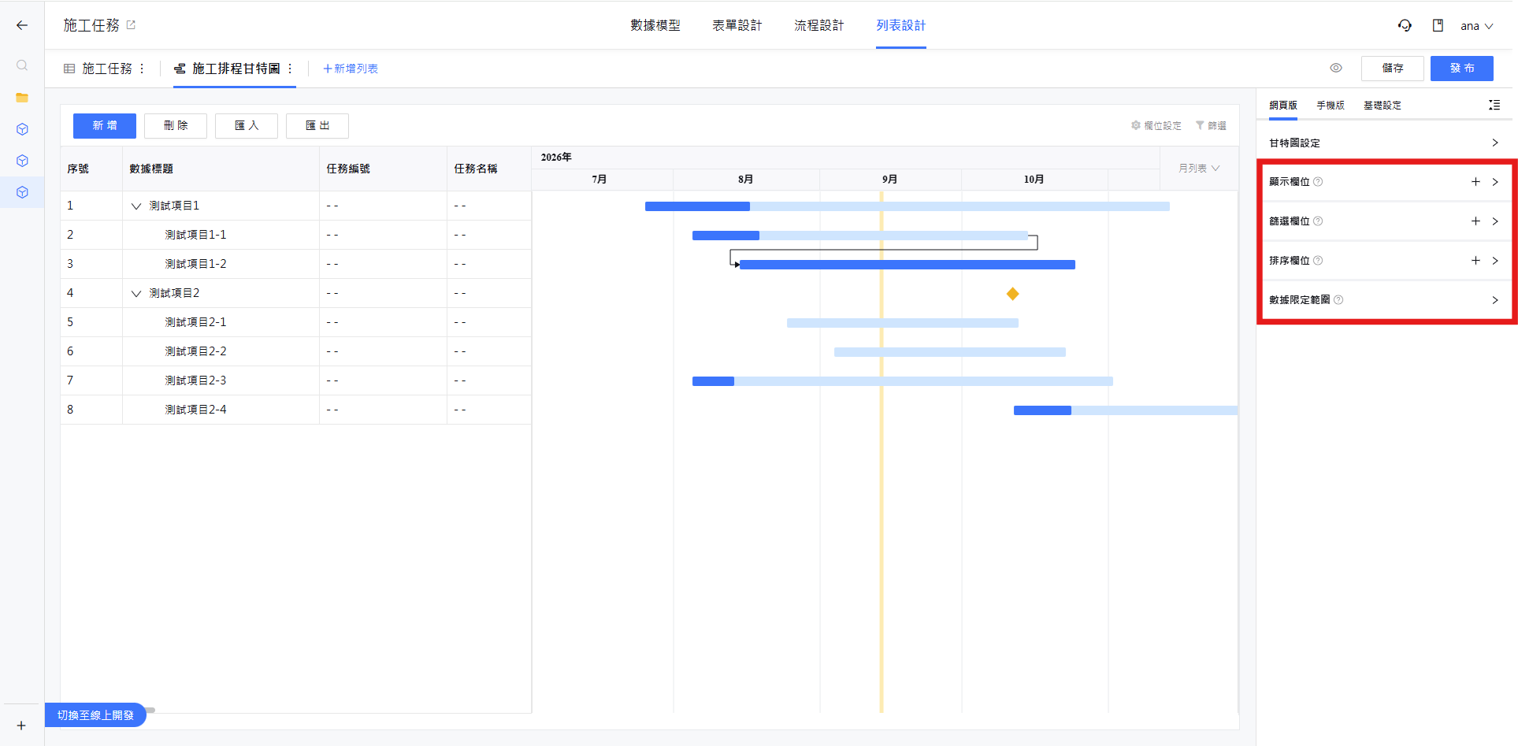Click the 新增列表 link
The width and height of the screenshot is (1518, 746).
coord(351,69)
